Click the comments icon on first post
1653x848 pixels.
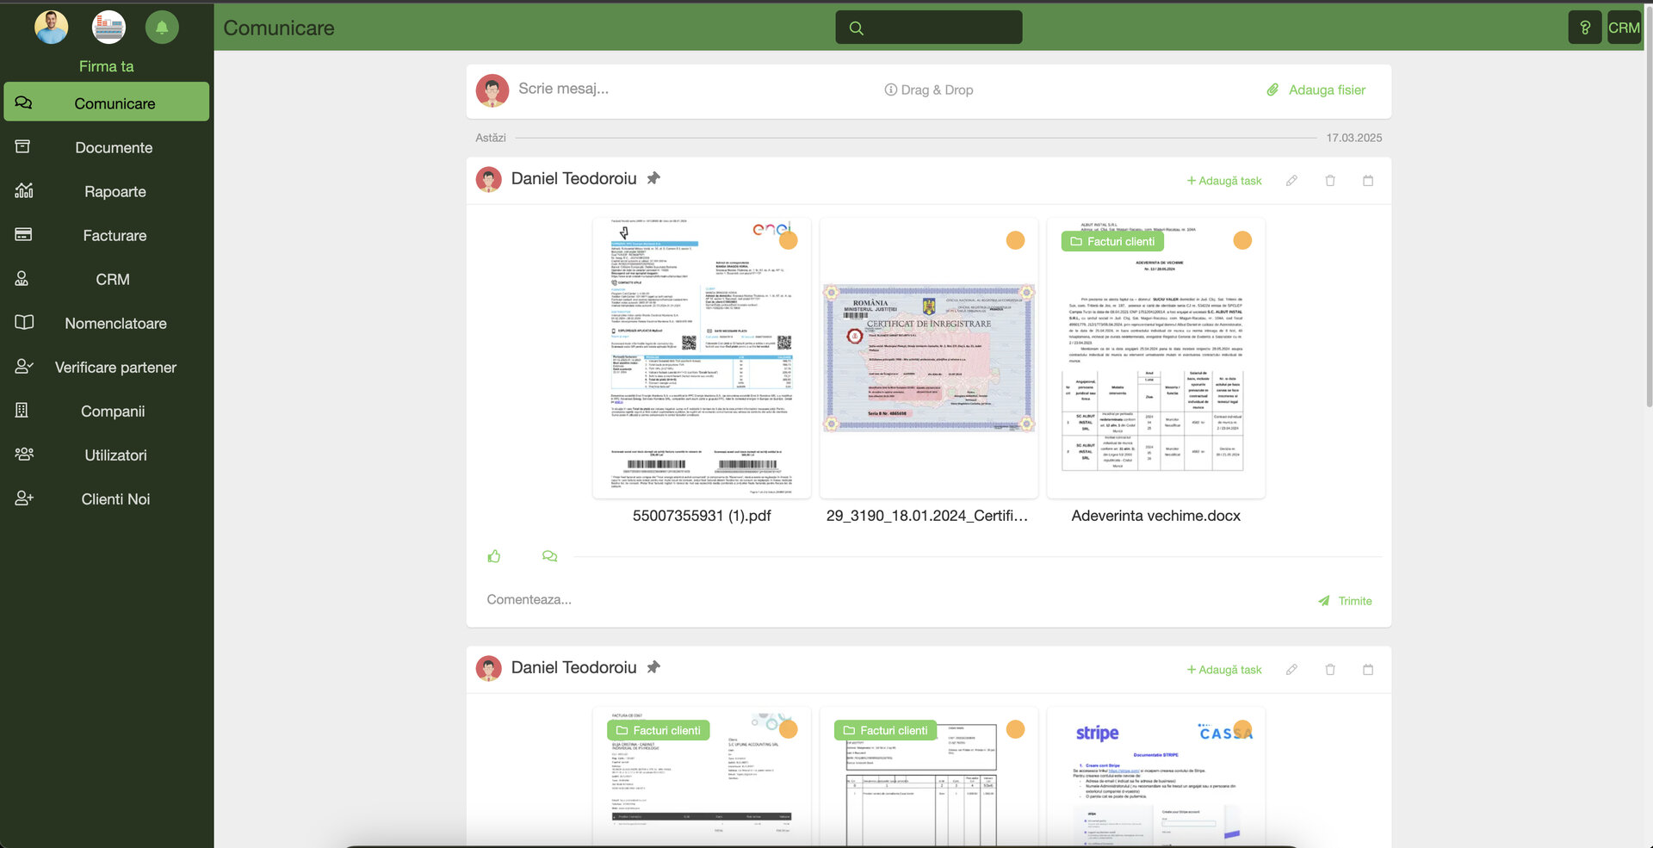coord(549,556)
